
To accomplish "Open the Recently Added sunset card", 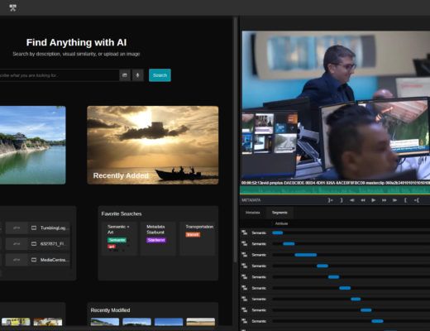I will [153, 145].
